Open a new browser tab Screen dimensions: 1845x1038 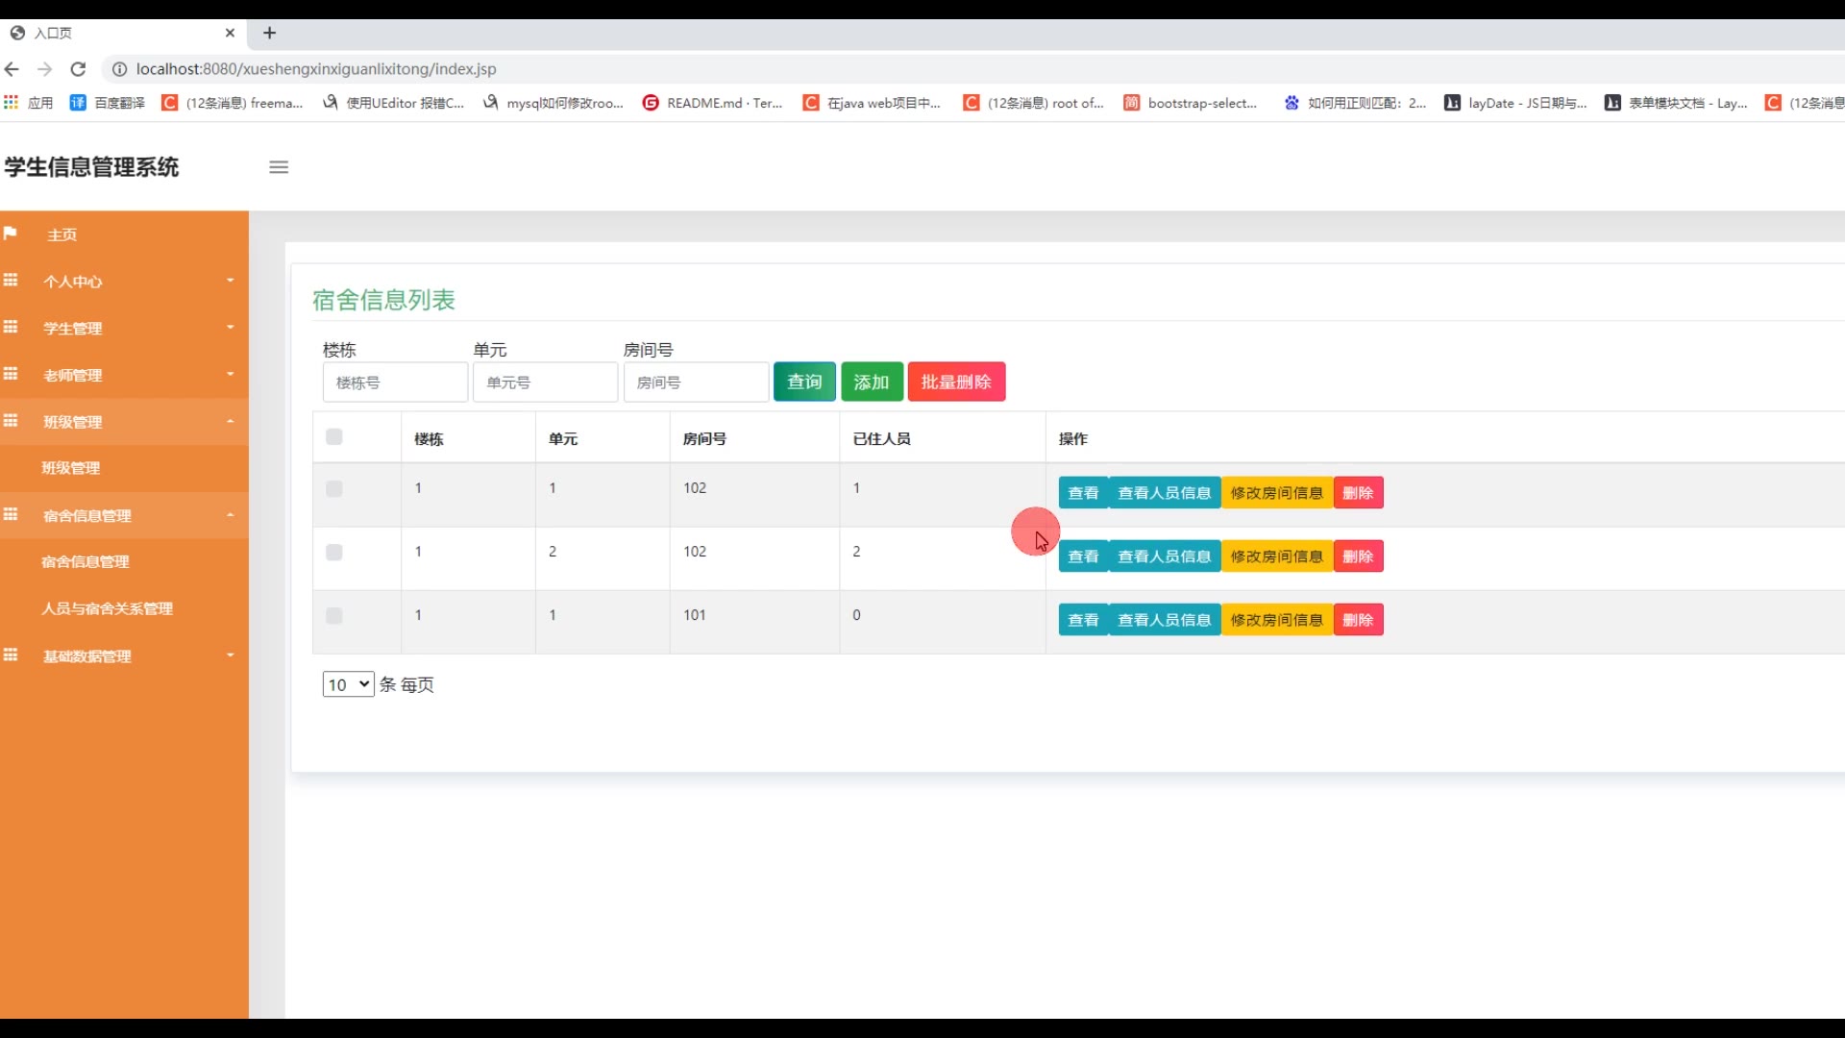pos(270,33)
